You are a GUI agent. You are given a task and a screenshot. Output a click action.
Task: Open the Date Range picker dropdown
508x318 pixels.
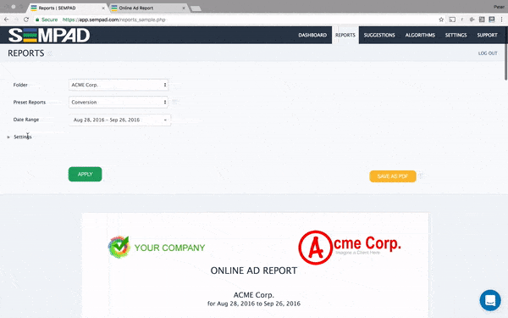[x=119, y=120]
